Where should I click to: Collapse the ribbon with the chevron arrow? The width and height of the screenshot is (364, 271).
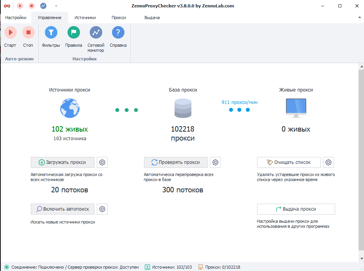tap(360, 18)
